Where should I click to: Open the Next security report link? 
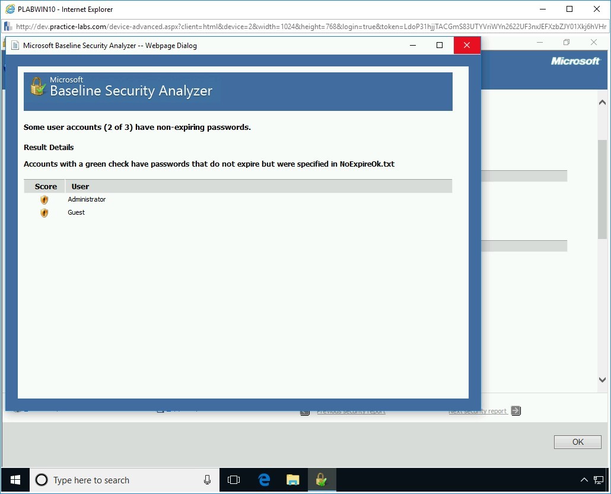(x=478, y=411)
